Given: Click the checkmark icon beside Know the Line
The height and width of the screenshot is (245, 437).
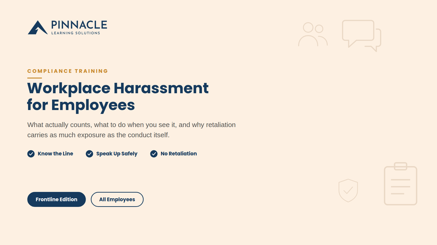Looking at the screenshot, I should [x=31, y=154].
